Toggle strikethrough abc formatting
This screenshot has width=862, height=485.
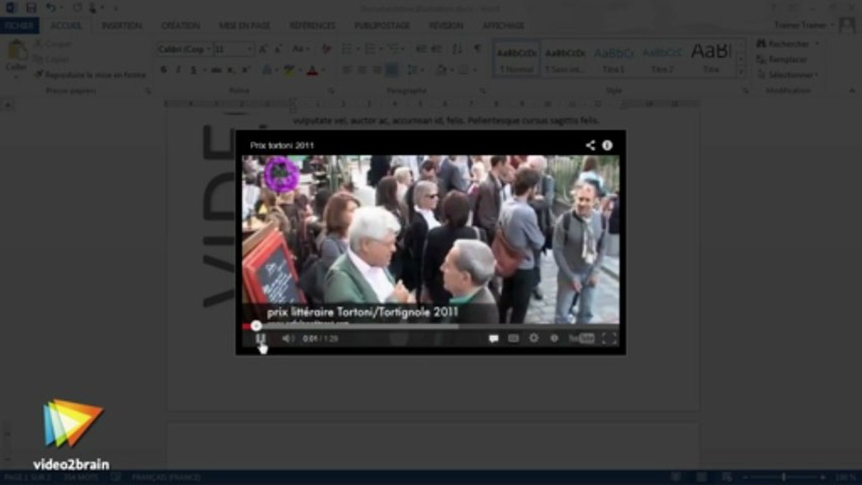216,70
